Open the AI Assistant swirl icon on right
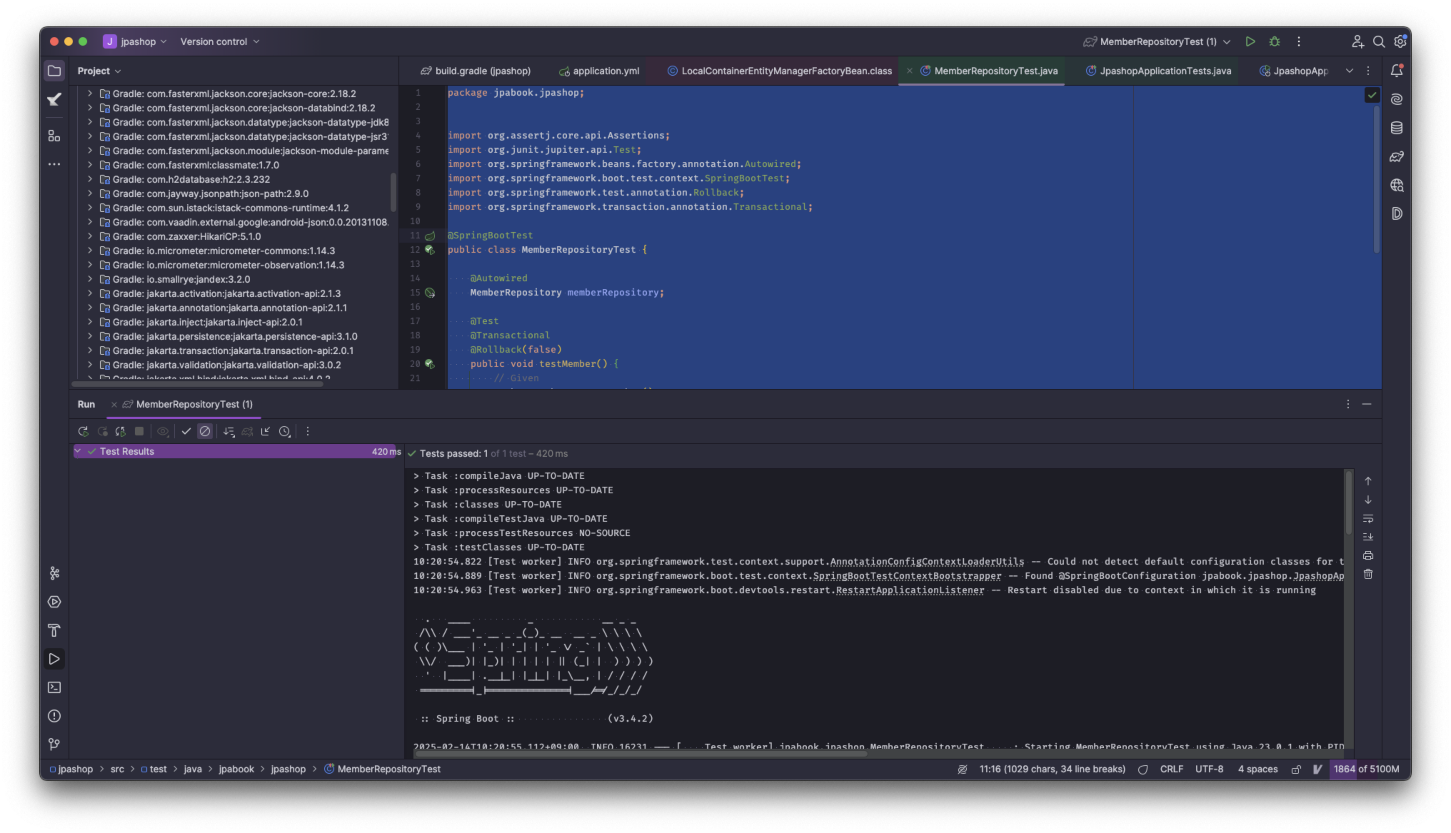Screen dimensions: 1451x833 point(1397,100)
